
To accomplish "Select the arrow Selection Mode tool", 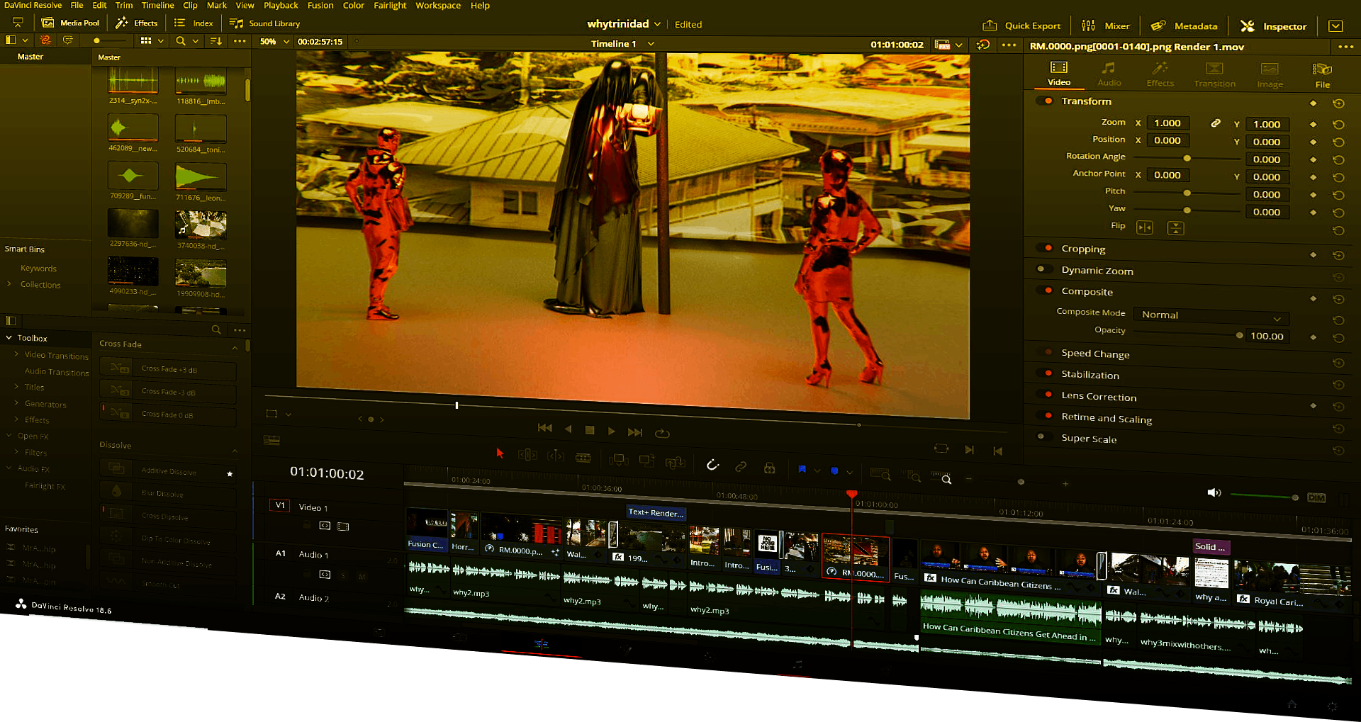I will [x=500, y=453].
